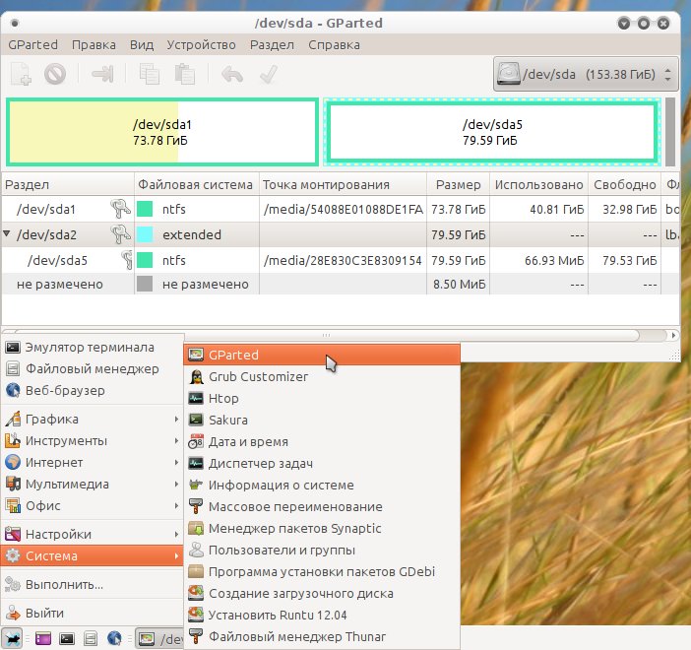691x650 pixels.
Task: Expand the Графика submenu
Action: pyautogui.click(x=93, y=419)
